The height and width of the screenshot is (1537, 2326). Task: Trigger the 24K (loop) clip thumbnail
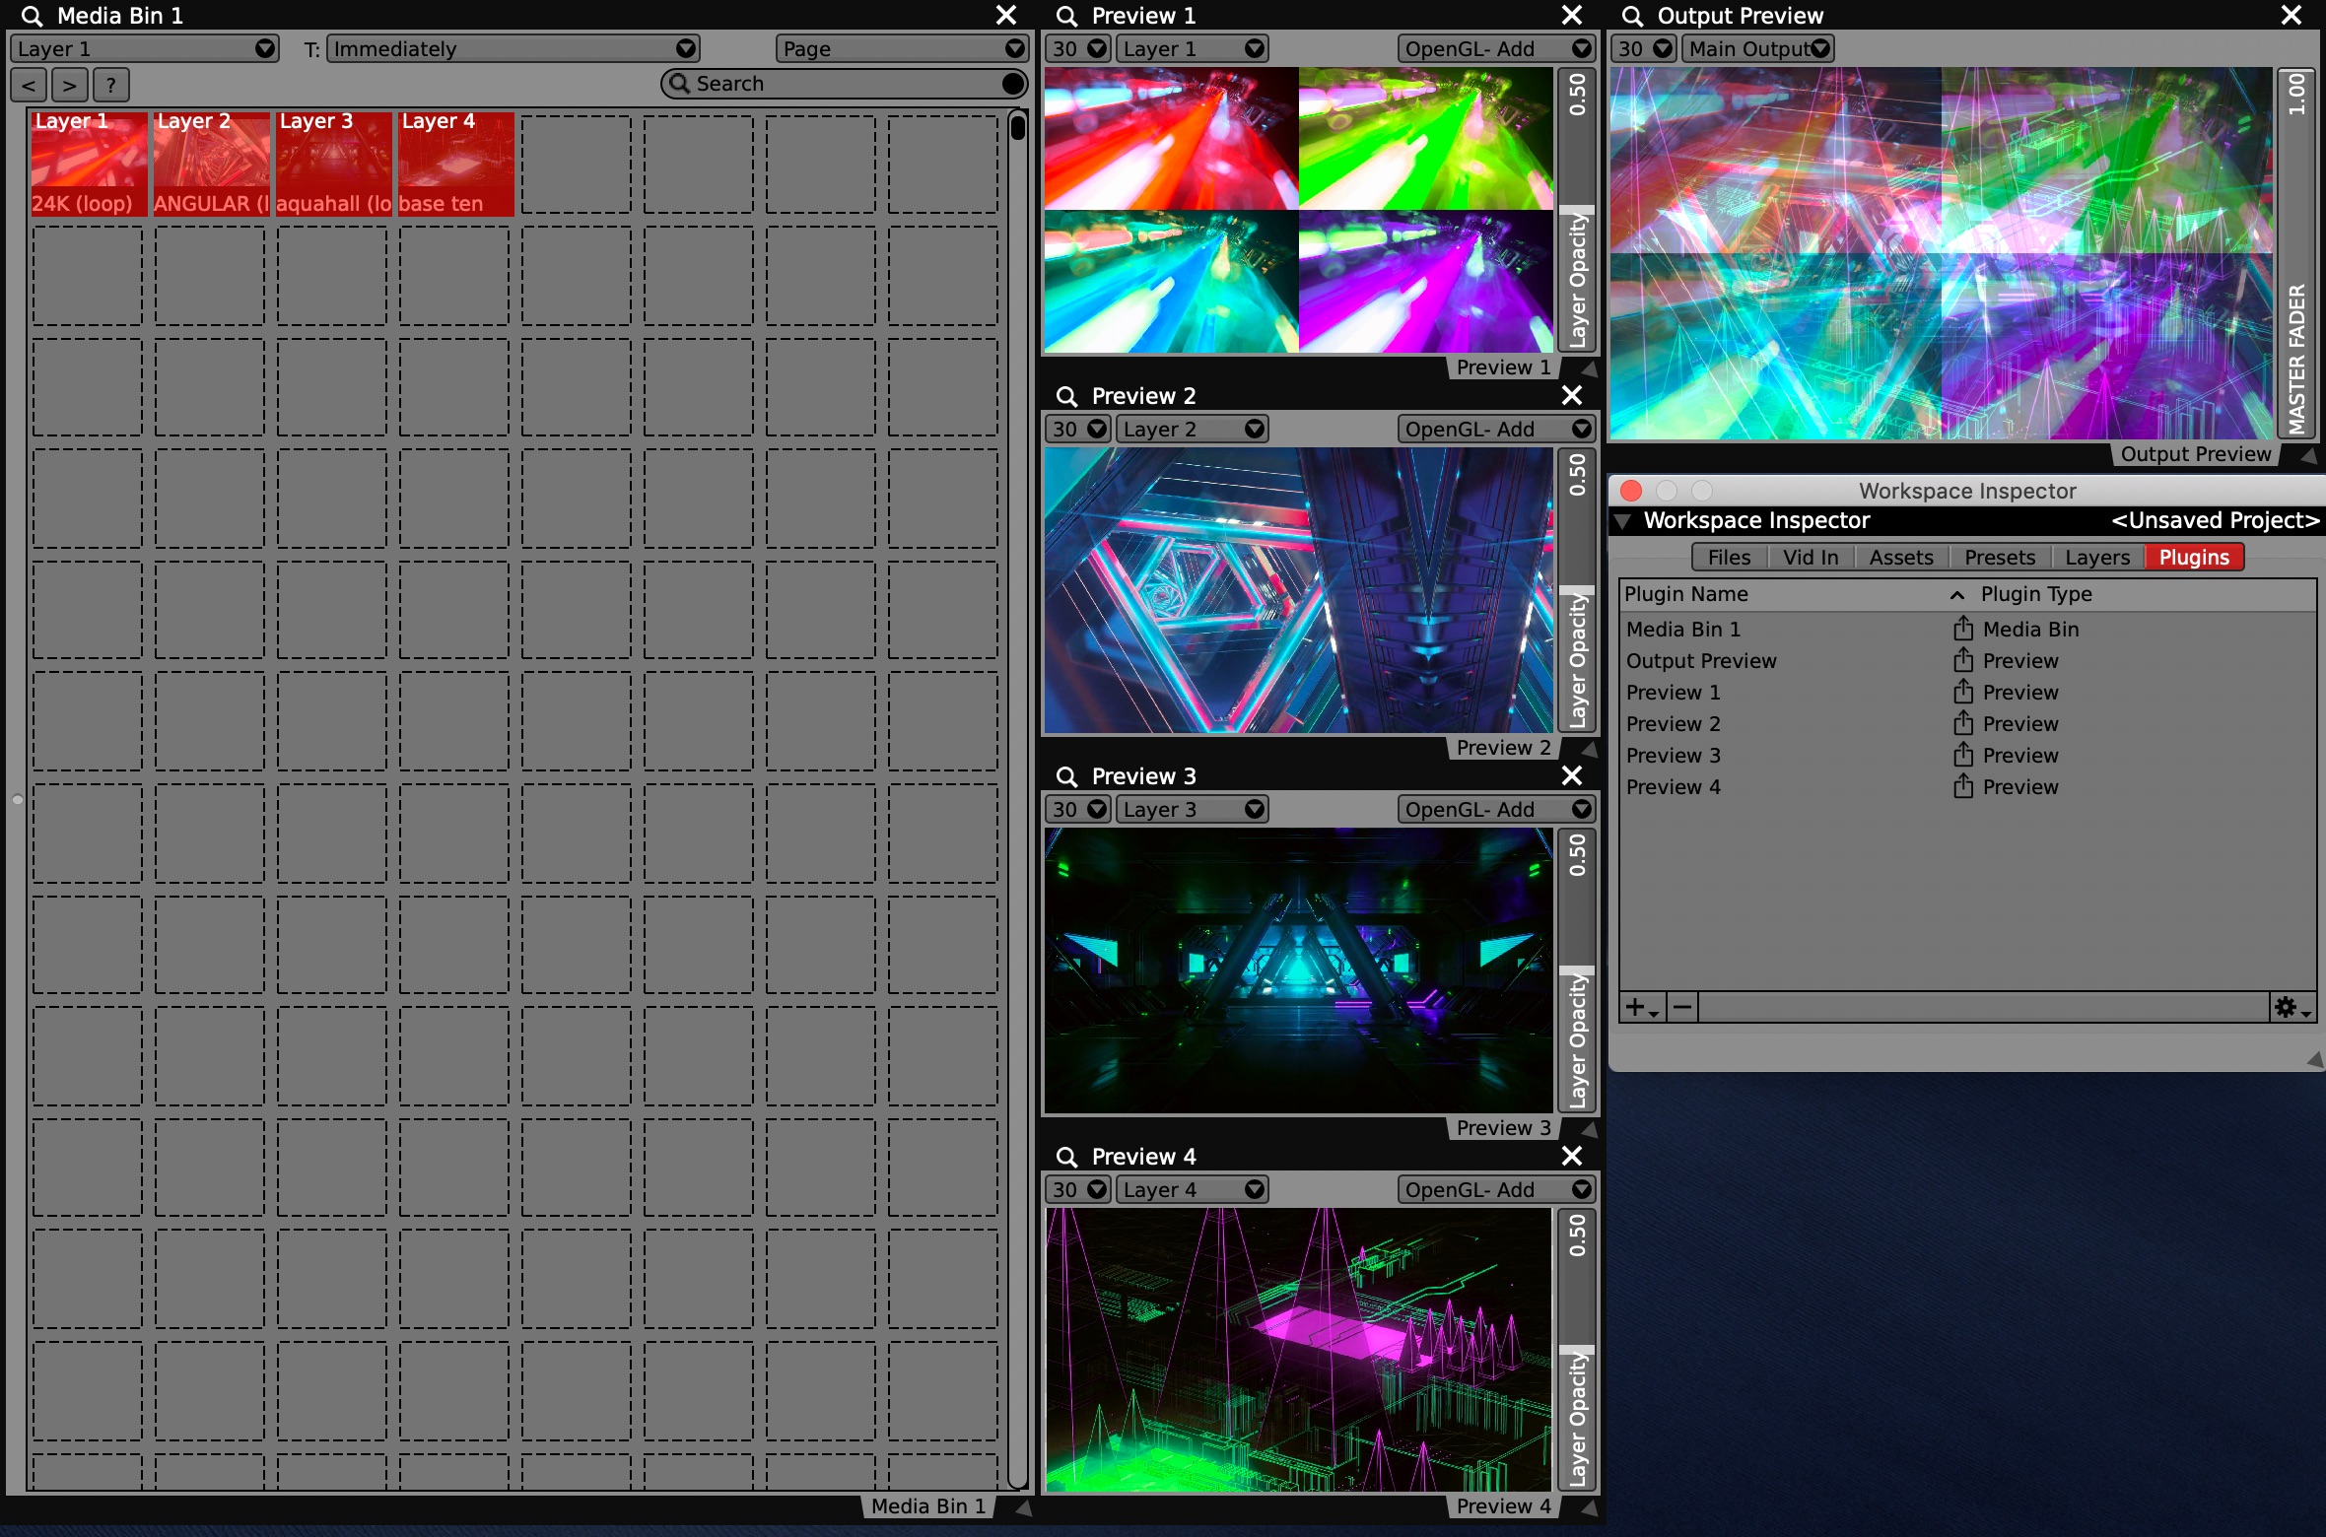pos(89,164)
